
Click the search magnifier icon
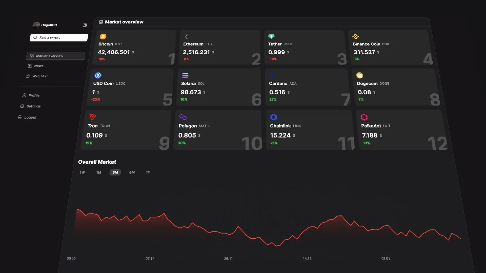point(35,37)
